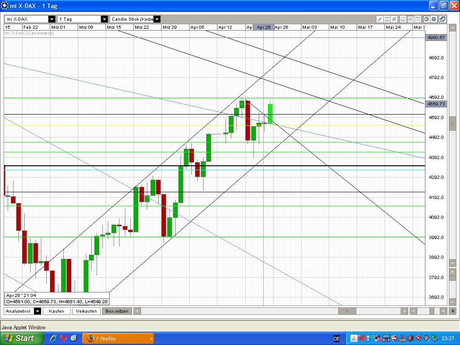
Task: Switch to the Firefox taskbar window
Action: point(118,338)
